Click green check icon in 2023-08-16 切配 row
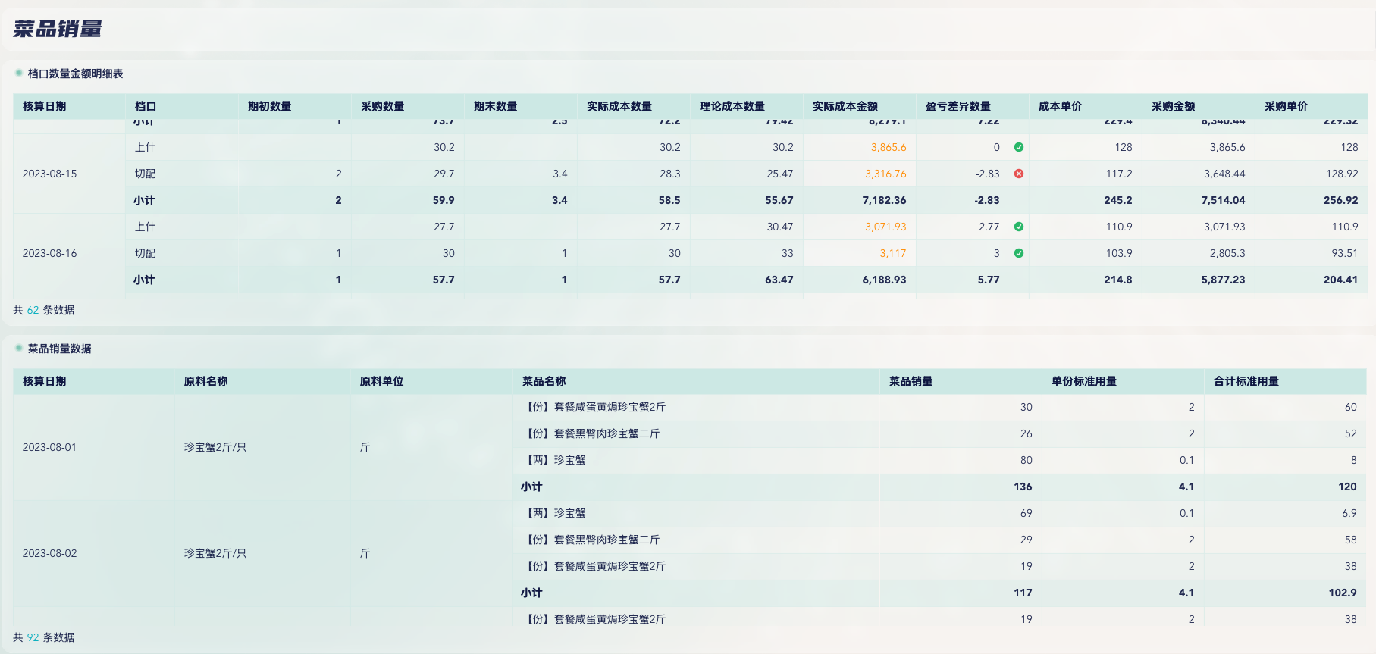 point(1019,253)
